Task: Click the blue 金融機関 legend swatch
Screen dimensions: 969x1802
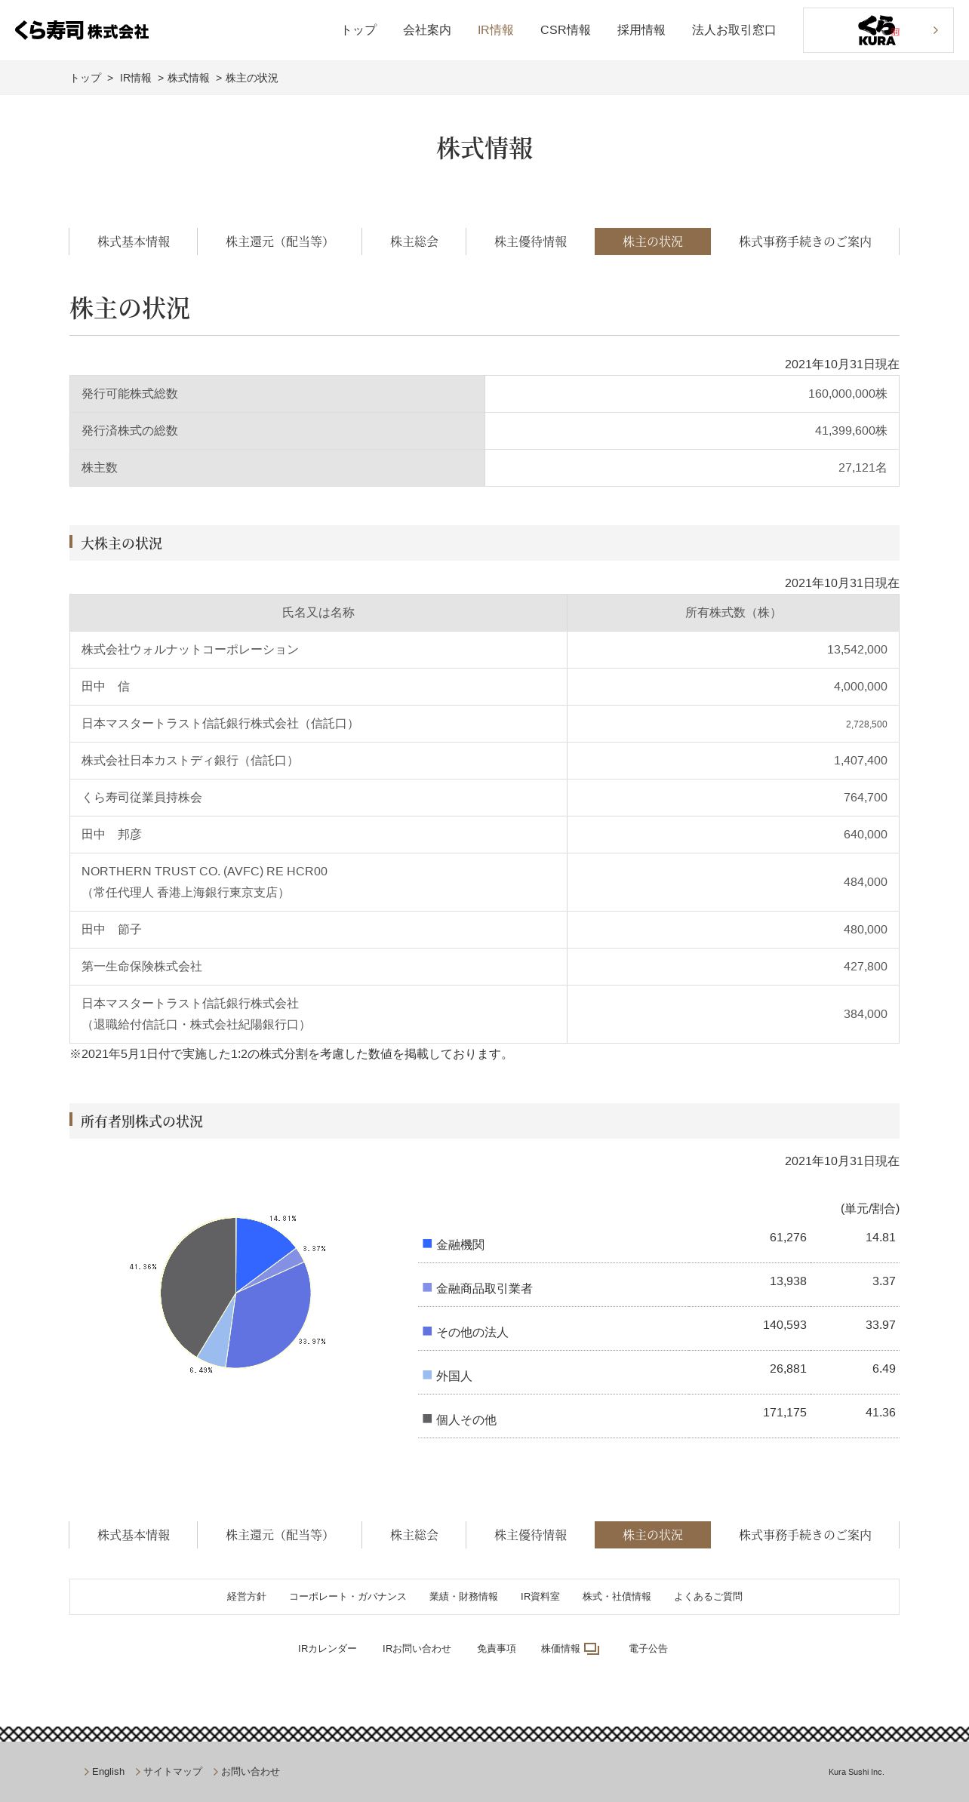Action: [427, 1244]
